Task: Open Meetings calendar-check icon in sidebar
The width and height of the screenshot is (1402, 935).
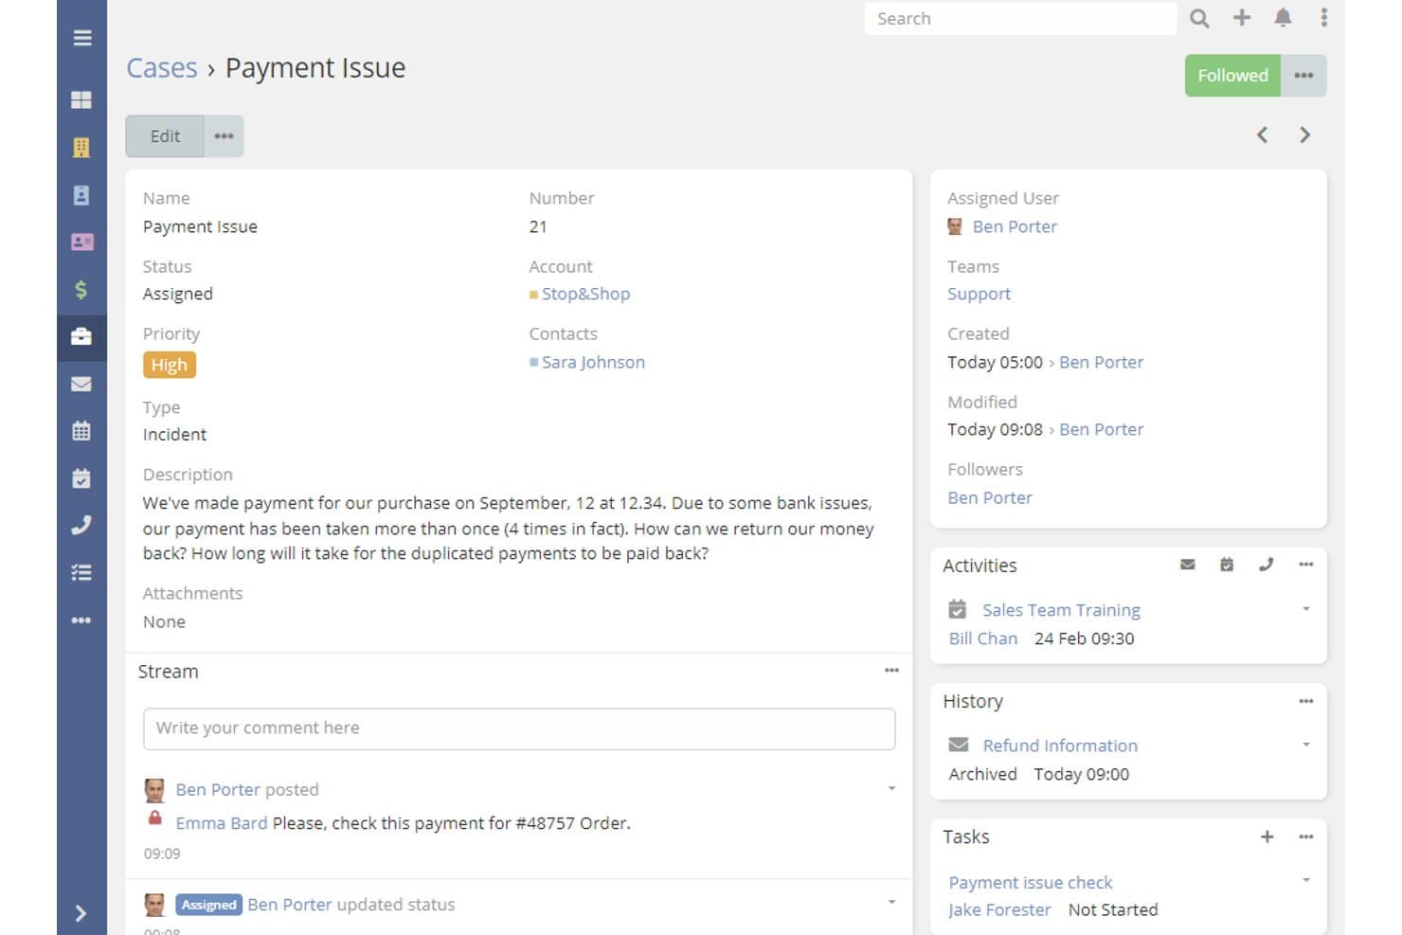Action: 81,478
